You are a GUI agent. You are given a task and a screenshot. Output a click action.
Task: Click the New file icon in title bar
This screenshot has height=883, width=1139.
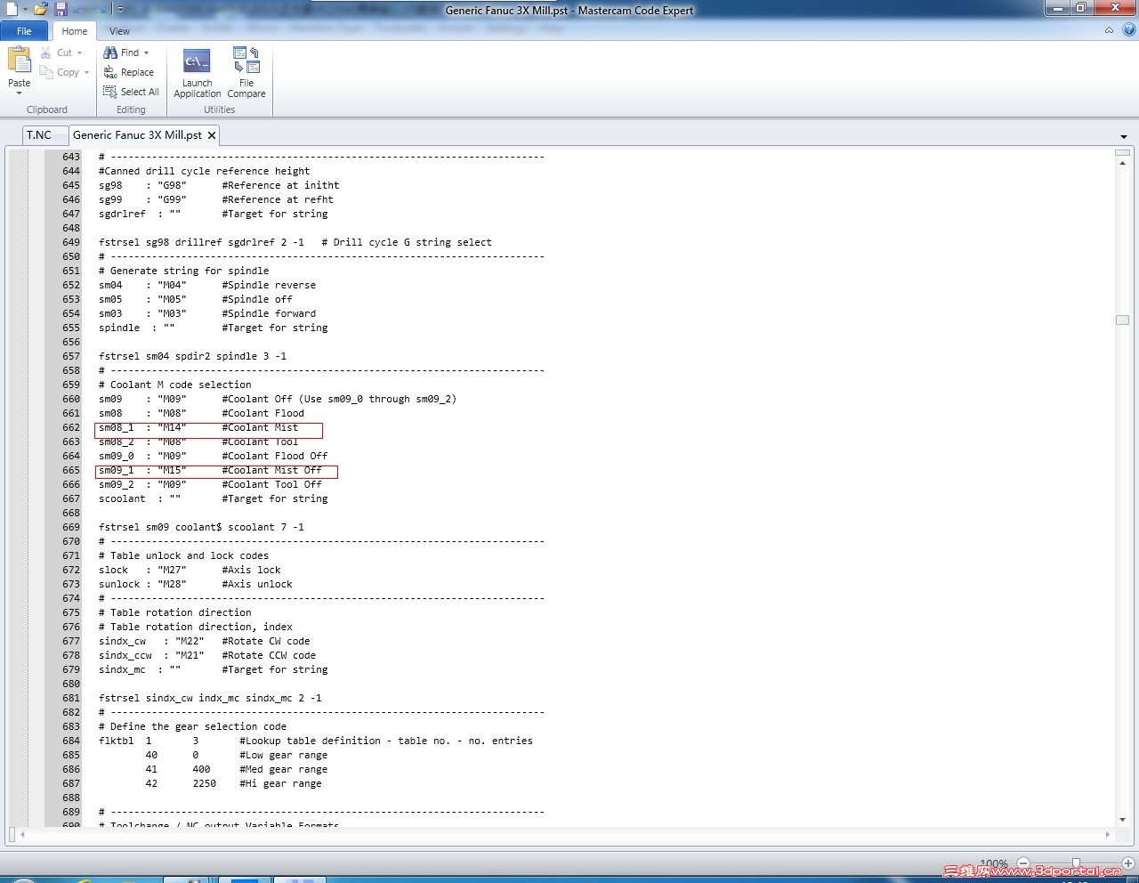pos(12,9)
